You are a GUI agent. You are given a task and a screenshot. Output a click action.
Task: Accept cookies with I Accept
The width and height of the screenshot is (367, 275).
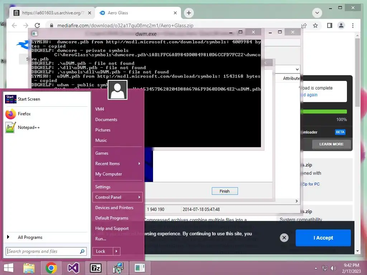tap(323, 238)
